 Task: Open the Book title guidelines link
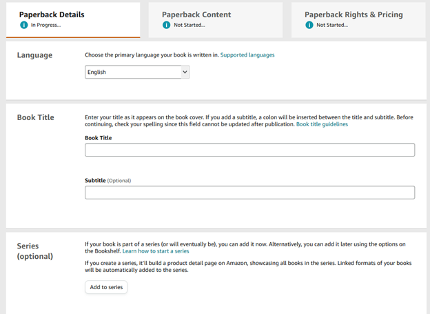322,124
